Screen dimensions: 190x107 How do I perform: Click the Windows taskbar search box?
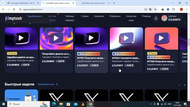28,104
